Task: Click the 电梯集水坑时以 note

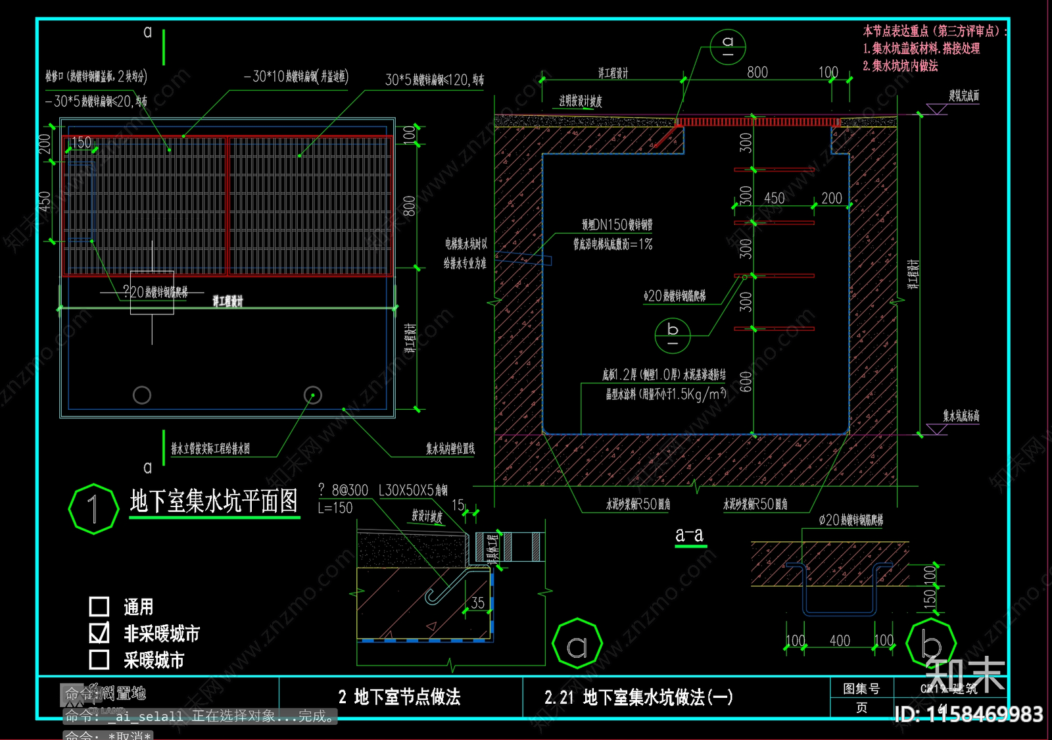Action: tap(466, 244)
